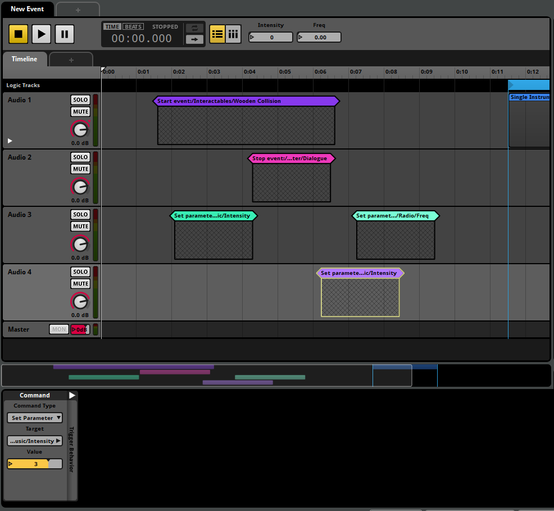The width and height of the screenshot is (554, 511).
Task: Click the Value slider in Command panel
Action: [x=35, y=464]
